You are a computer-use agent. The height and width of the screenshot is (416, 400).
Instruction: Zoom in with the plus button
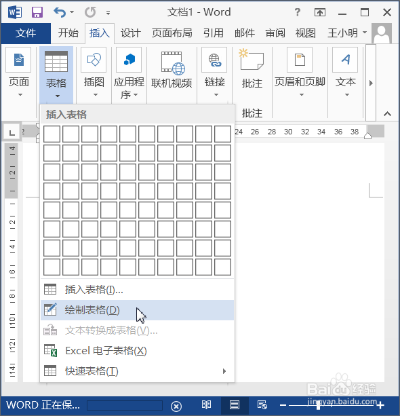point(380,405)
